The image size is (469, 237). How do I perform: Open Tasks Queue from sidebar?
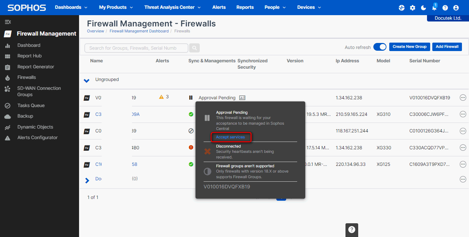[31, 105]
